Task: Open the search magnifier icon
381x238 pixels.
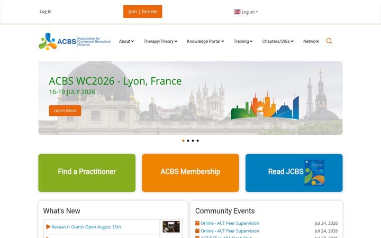Action: [x=329, y=41]
